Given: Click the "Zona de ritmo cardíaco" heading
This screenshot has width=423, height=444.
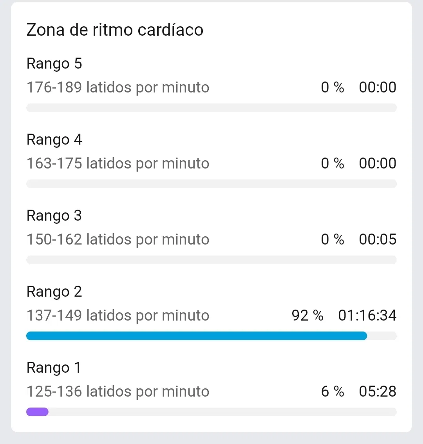Looking at the screenshot, I should pos(115,30).
